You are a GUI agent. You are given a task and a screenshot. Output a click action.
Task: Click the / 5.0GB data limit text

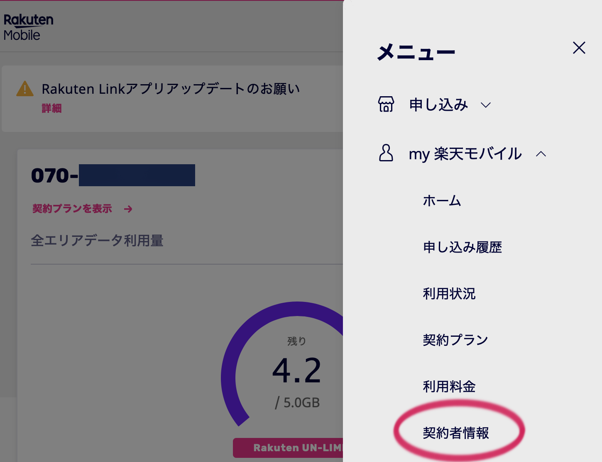[297, 402]
